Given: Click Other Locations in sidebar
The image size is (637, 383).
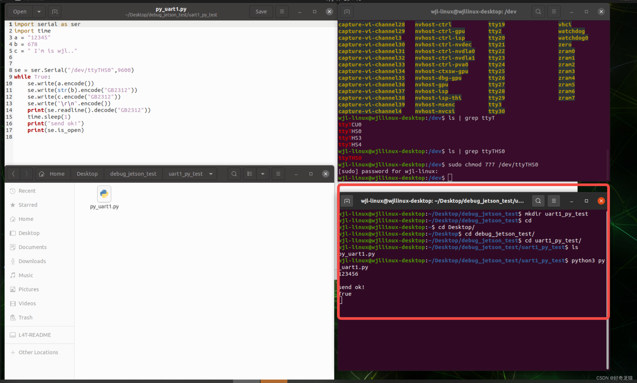Looking at the screenshot, I should point(38,352).
